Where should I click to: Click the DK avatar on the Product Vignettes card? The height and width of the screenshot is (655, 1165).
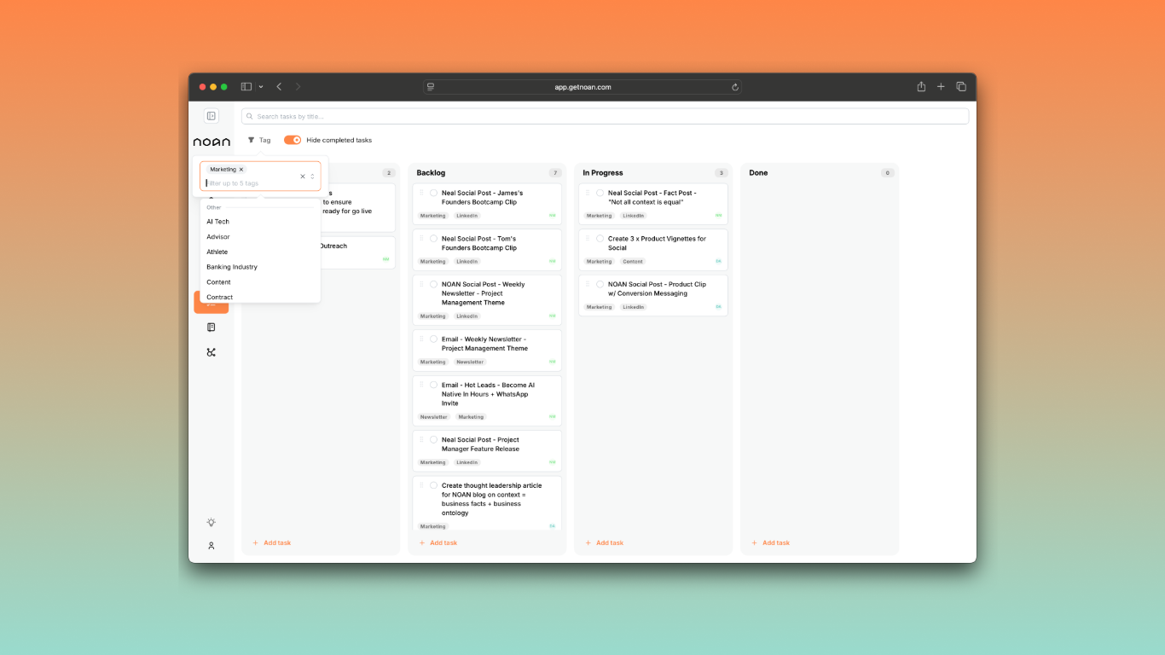[x=719, y=261]
